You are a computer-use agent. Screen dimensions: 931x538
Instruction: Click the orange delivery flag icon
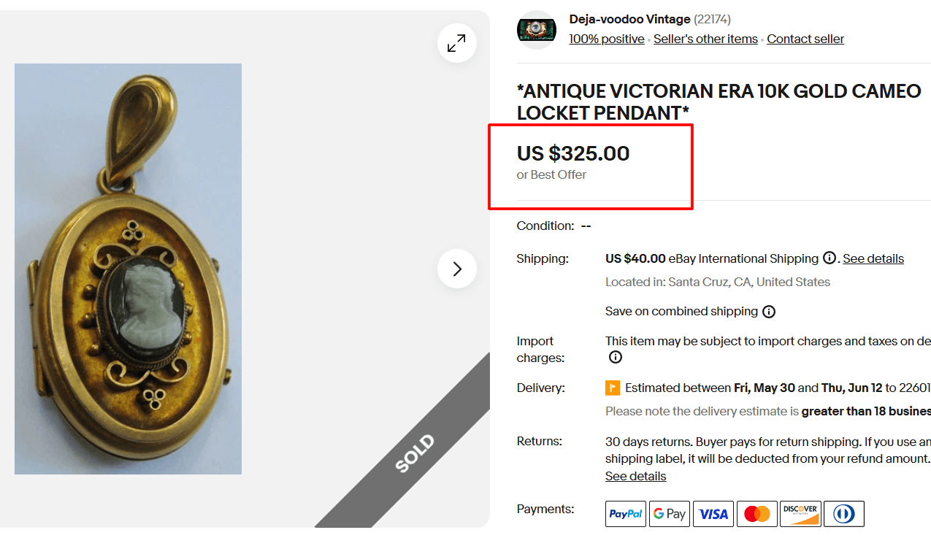click(613, 388)
